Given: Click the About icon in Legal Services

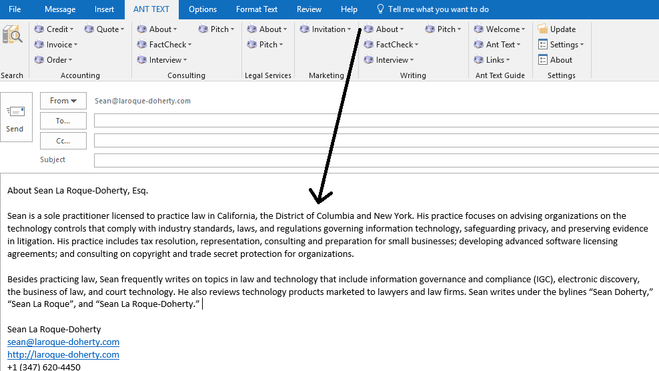Looking at the screenshot, I should pos(251,29).
